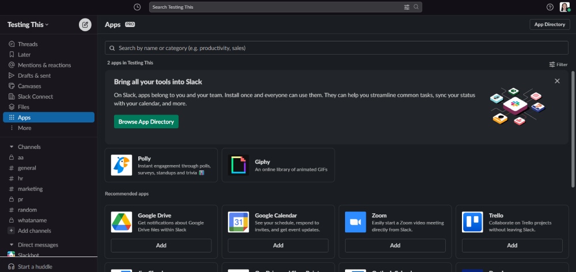This screenshot has width=576, height=272.
Task: Expand the Testing This workspace menu
Action: click(x=28, y=25)
